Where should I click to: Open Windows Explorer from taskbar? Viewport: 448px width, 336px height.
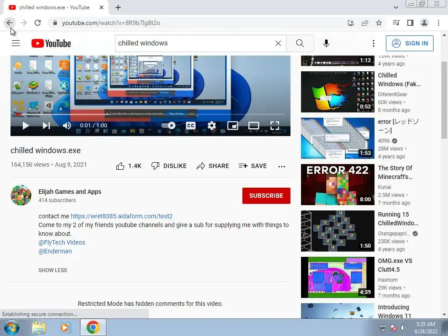pos(39,328)
